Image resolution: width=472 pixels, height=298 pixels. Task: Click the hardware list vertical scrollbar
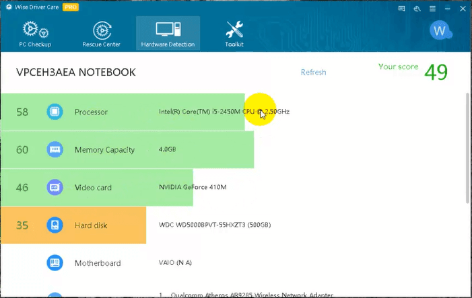(467, 148)
